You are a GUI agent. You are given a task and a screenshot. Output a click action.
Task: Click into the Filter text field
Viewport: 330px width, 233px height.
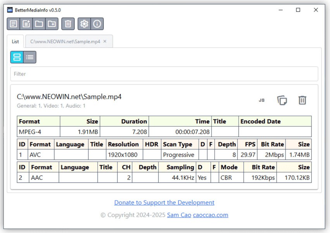click(x=164, y=74)
